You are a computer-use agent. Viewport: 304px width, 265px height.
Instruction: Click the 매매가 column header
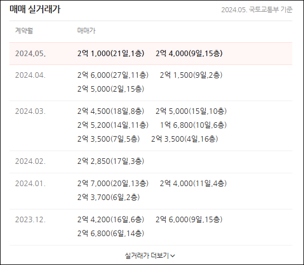[86, 31]
